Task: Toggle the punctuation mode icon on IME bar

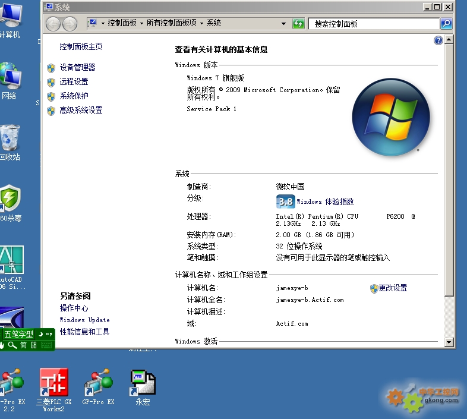Action: click(x=49, y=334)
